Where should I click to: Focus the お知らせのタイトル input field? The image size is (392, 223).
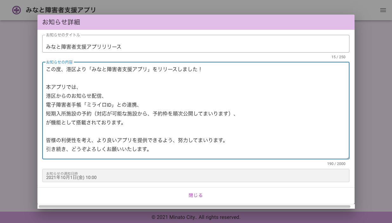tap(196, 47)
